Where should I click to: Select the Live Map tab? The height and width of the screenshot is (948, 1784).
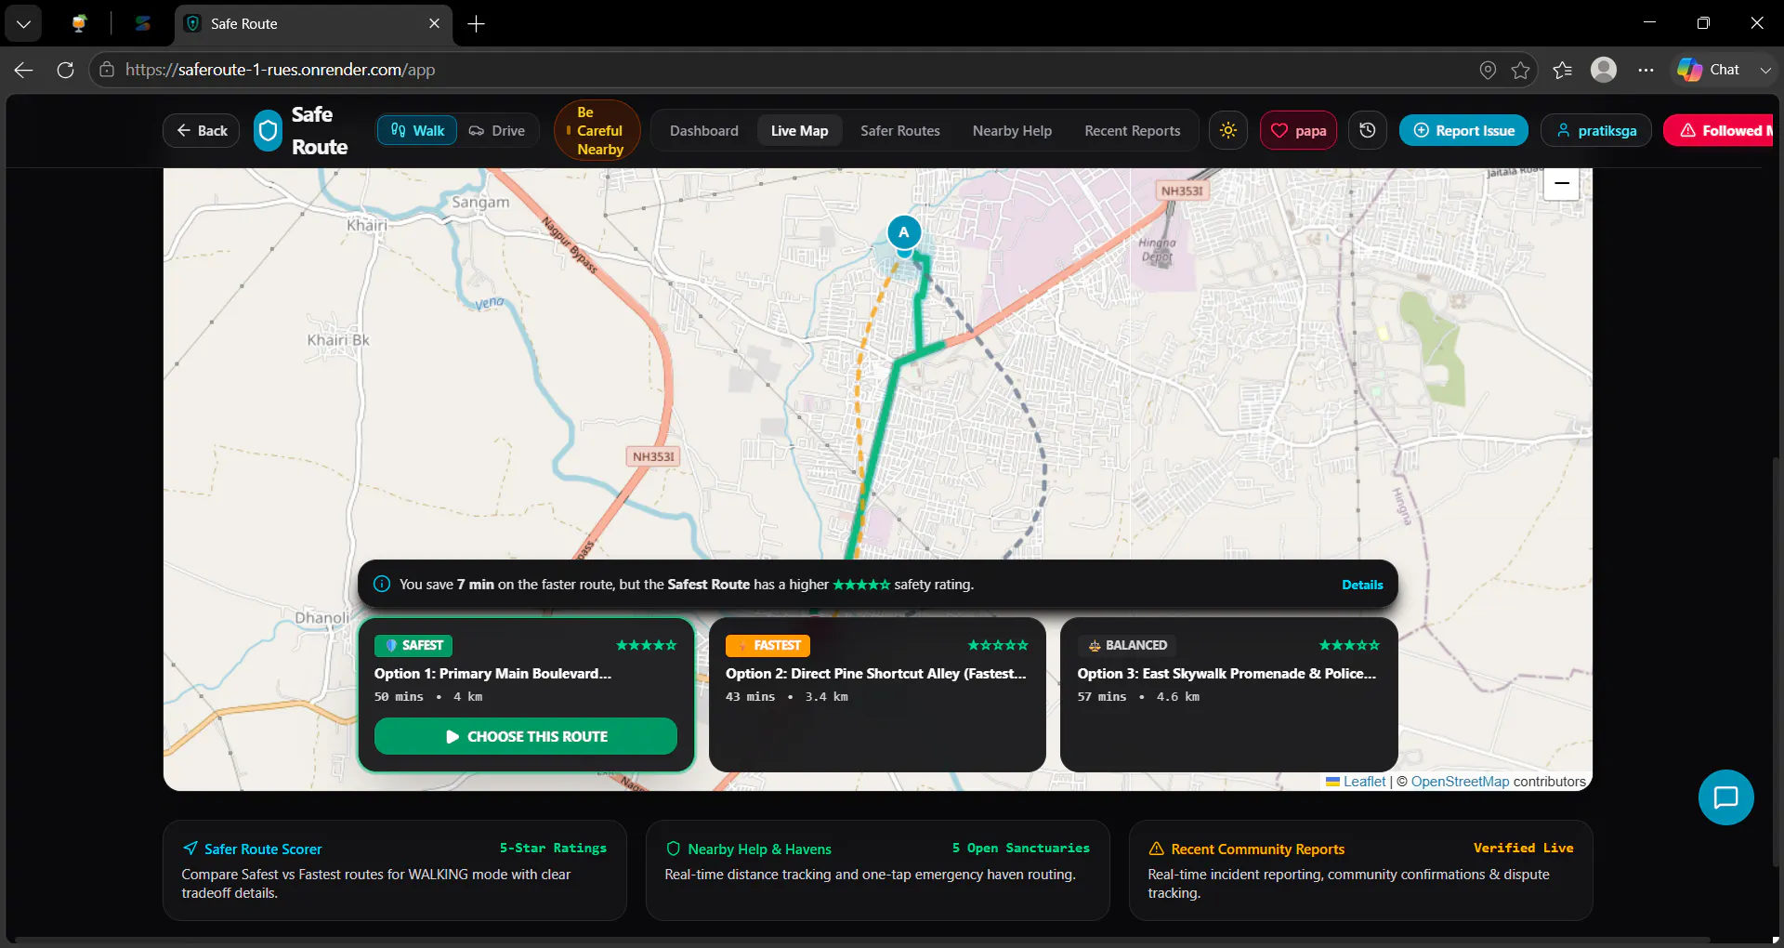pos(799,130)
